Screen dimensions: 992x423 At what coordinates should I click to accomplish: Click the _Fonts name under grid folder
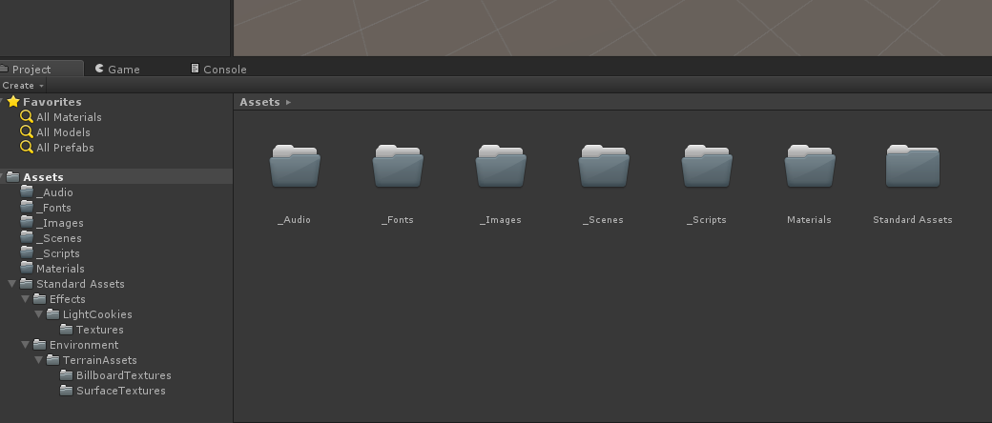[398, 219]
